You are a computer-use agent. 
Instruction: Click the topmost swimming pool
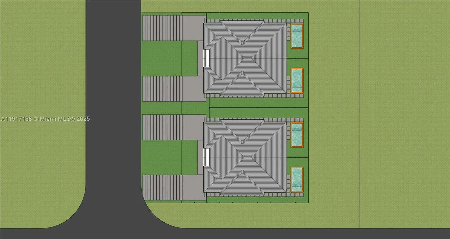[x=297, y=36]
